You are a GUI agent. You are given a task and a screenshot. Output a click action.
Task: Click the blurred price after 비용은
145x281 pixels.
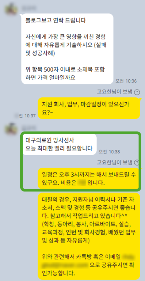(81, 183)
